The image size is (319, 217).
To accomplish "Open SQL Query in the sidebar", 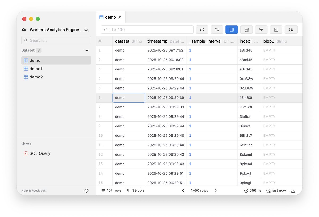I will click(40, 153).
